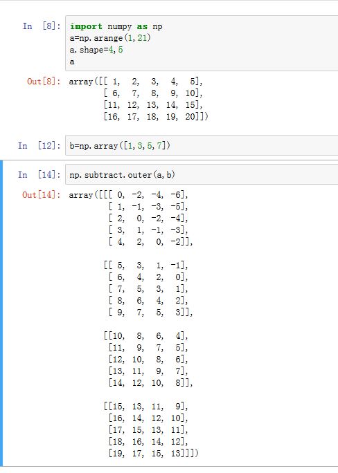Focus the b=np.array([1,3,5,7]) code cell
Image resolution: width=338 pixels, height=473 pixels.
click(x=202, y=146)
